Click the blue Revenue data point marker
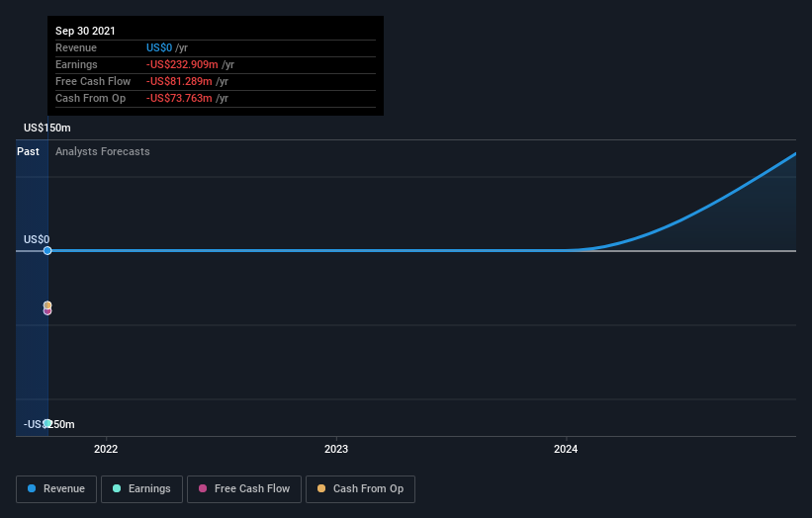The width and height of the screenshot is (812, 518). coord(47,250)
